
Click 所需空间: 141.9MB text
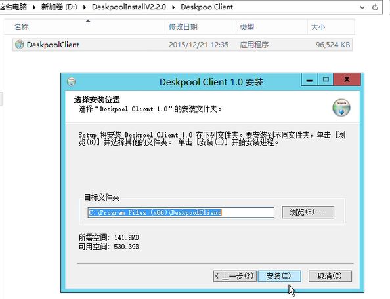pos(109,237)
